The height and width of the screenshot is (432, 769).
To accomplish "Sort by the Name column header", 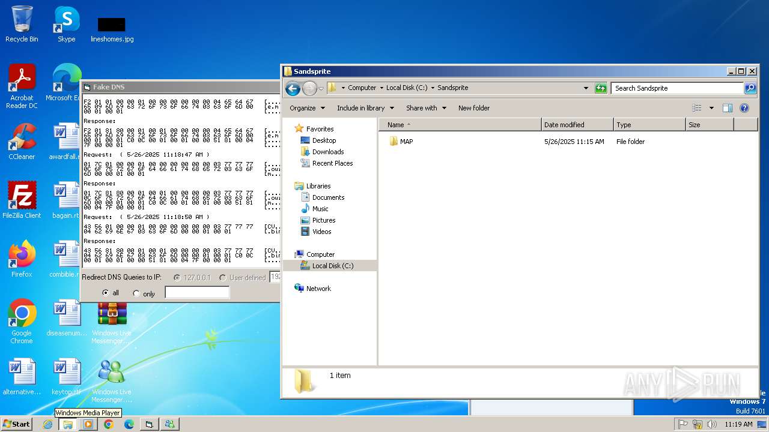I will tap(460, 125).
